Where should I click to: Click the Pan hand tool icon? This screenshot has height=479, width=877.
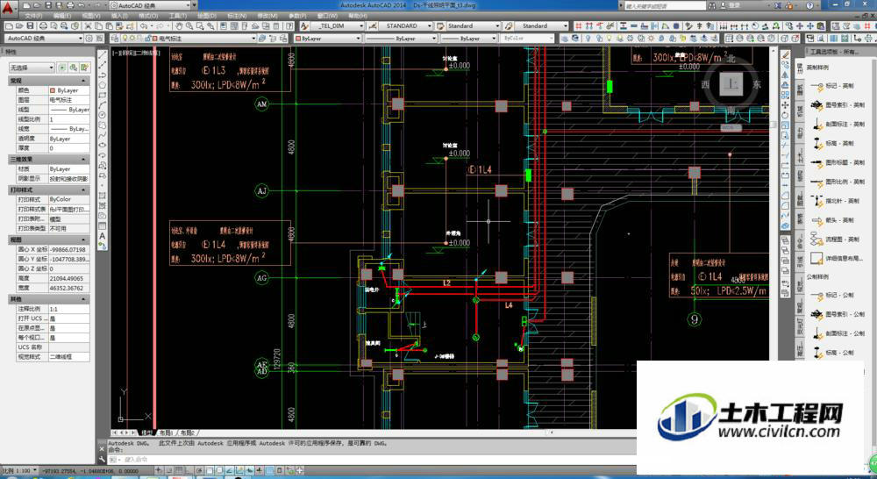[x=179, y=25]
